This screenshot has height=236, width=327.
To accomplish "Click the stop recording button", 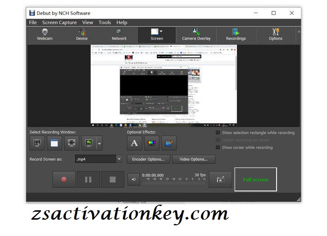I will [113, 179].
